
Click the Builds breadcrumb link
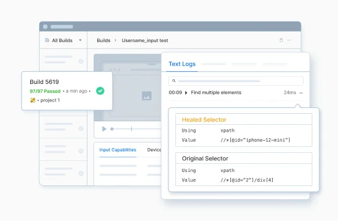coord(104,41)
